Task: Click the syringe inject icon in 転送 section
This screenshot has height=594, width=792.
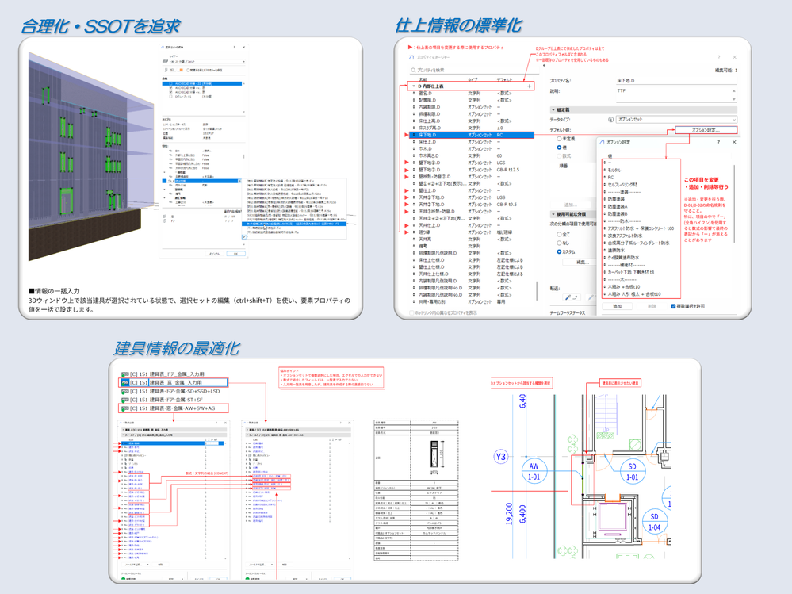Action: (x=576, y=297)
